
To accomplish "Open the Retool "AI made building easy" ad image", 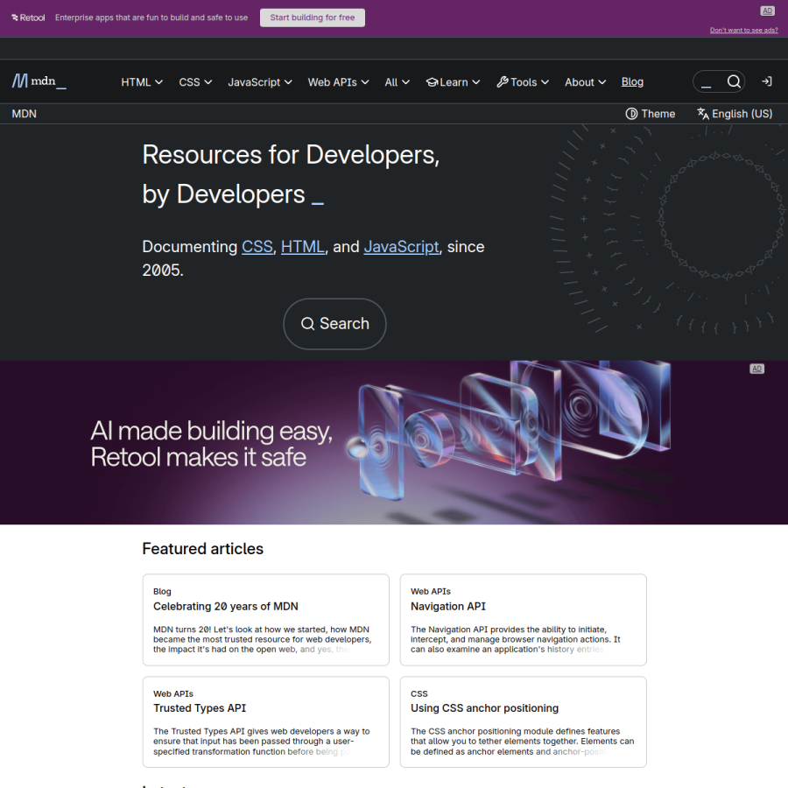I will pyautogui.click(x=394, y=442).
